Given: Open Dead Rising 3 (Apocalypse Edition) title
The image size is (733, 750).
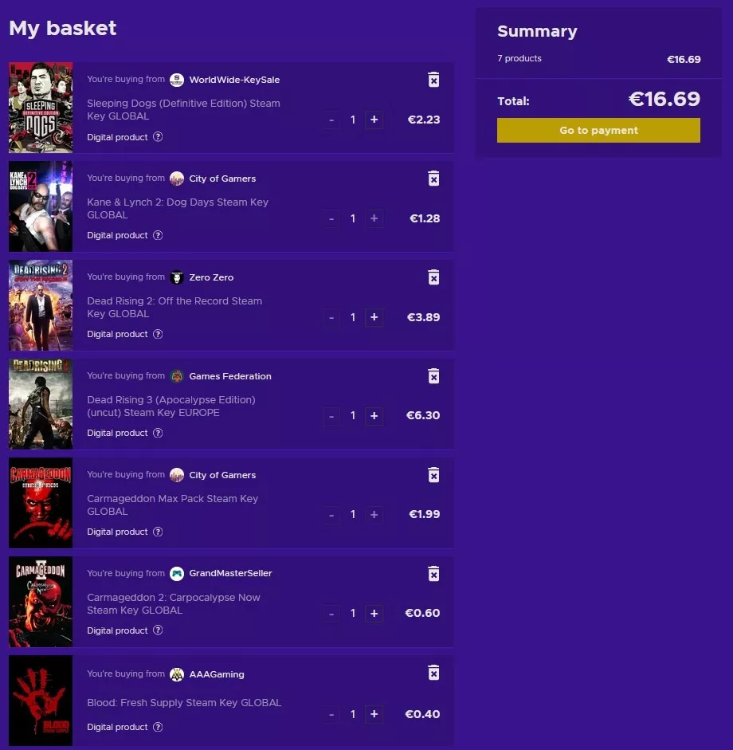Looking at the screenshot, I should point(171,406).
